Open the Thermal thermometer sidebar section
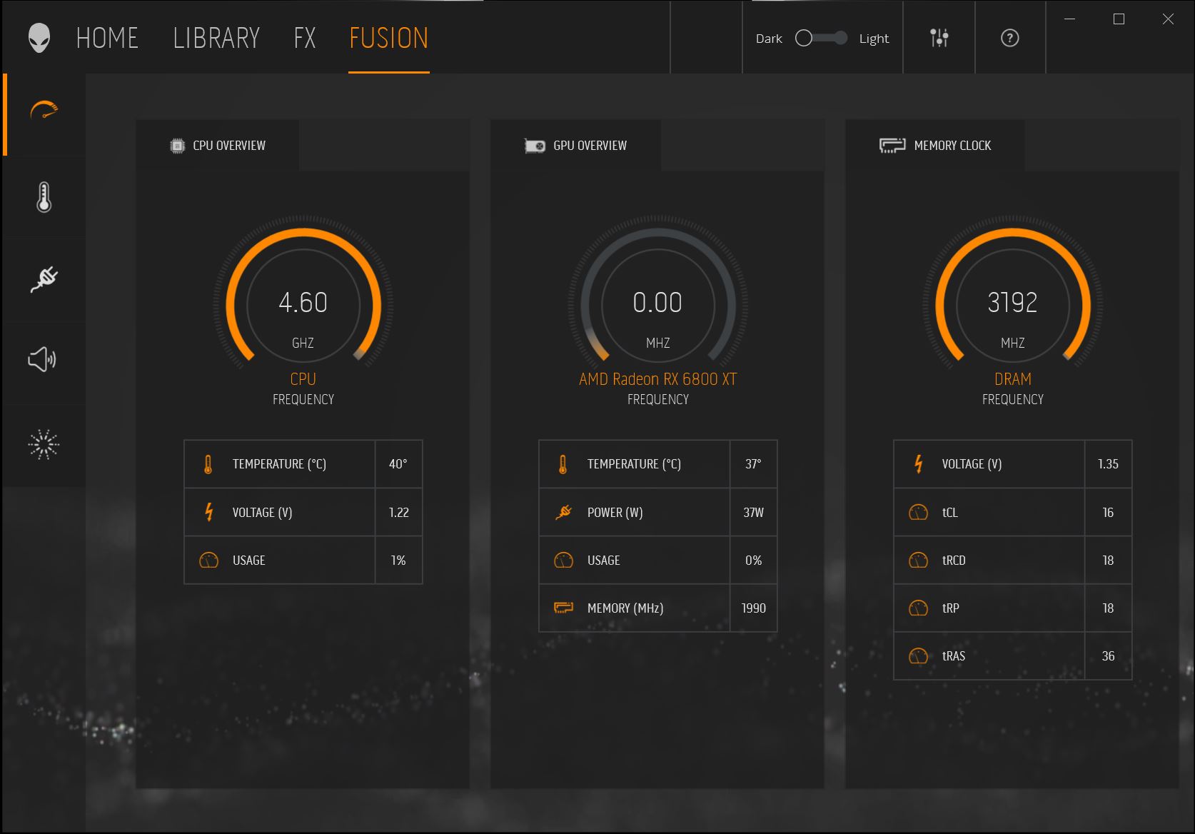Viewport: 1195px width, 834px height. [x=44, y=197]
